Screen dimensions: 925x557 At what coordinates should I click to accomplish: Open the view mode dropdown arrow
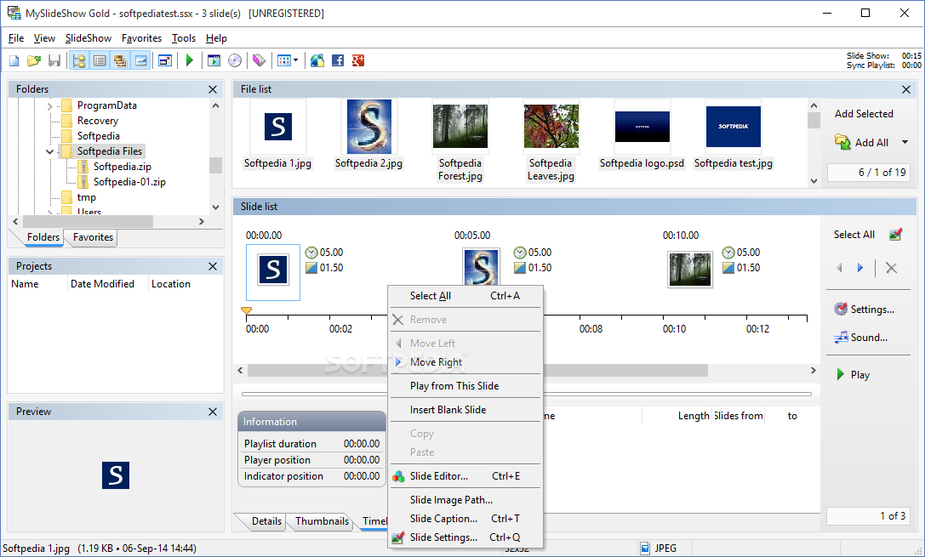pos(295,60)
